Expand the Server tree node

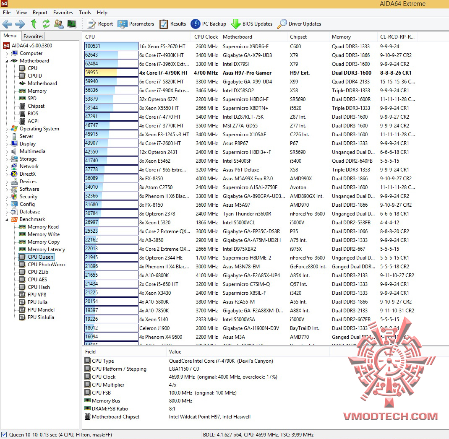pyautogui.click(x=7, y=137)
